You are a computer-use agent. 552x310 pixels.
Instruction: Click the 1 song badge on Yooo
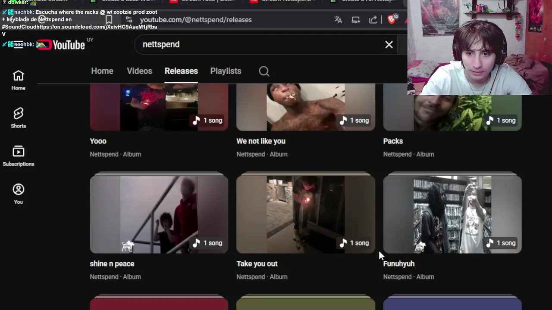(207, 121)
